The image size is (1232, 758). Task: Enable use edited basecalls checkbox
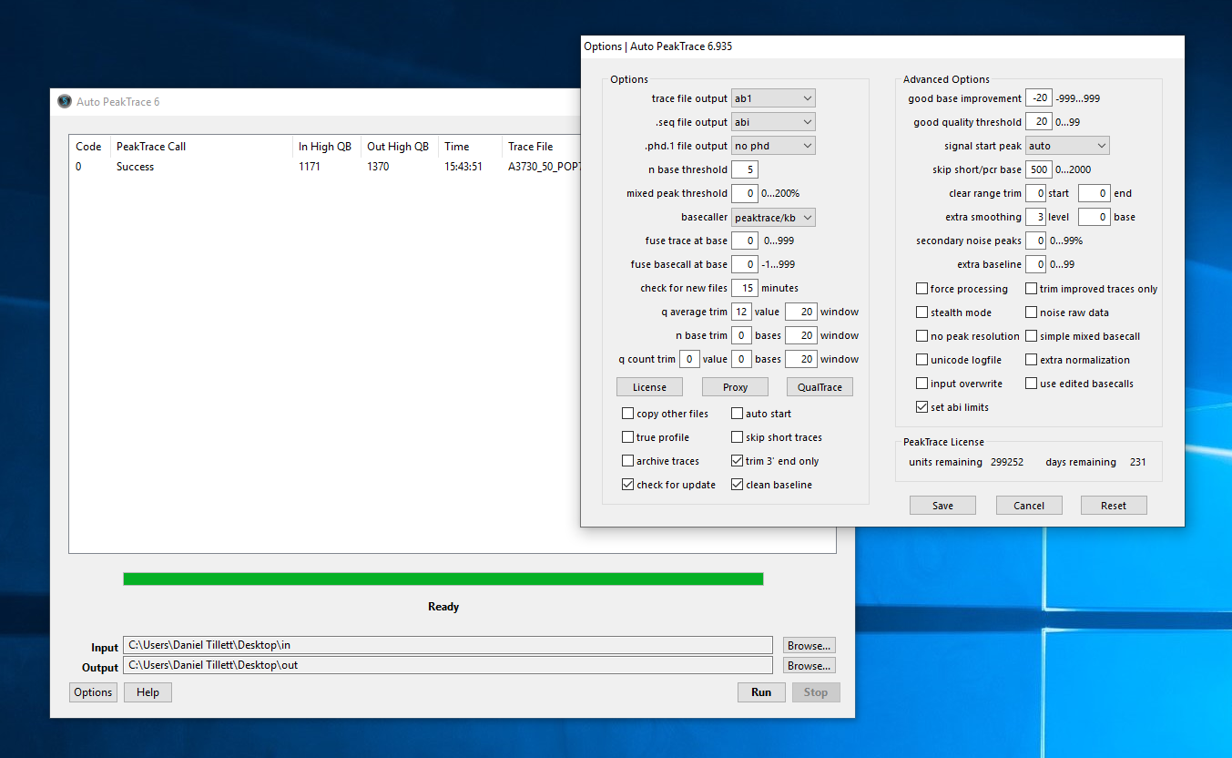point(1031,384)
